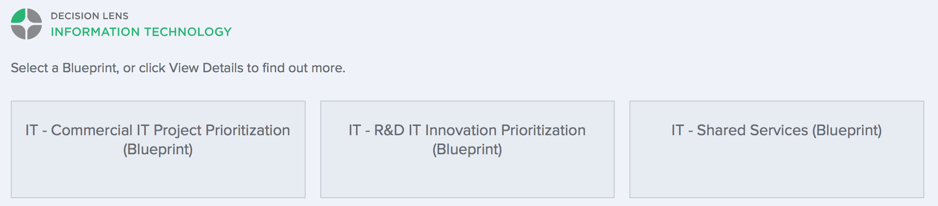Screen dimensions: 938x206
Task: Choose the IT - Shared Services blueprint card
Action: point(777,149)
